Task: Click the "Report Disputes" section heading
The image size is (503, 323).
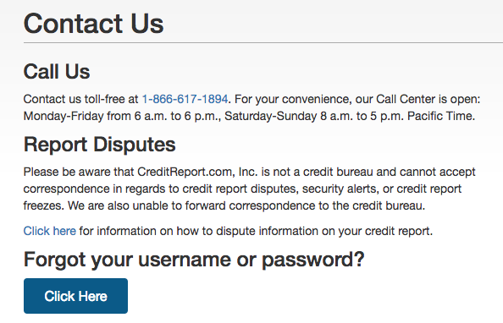Action: click(99, 145)
